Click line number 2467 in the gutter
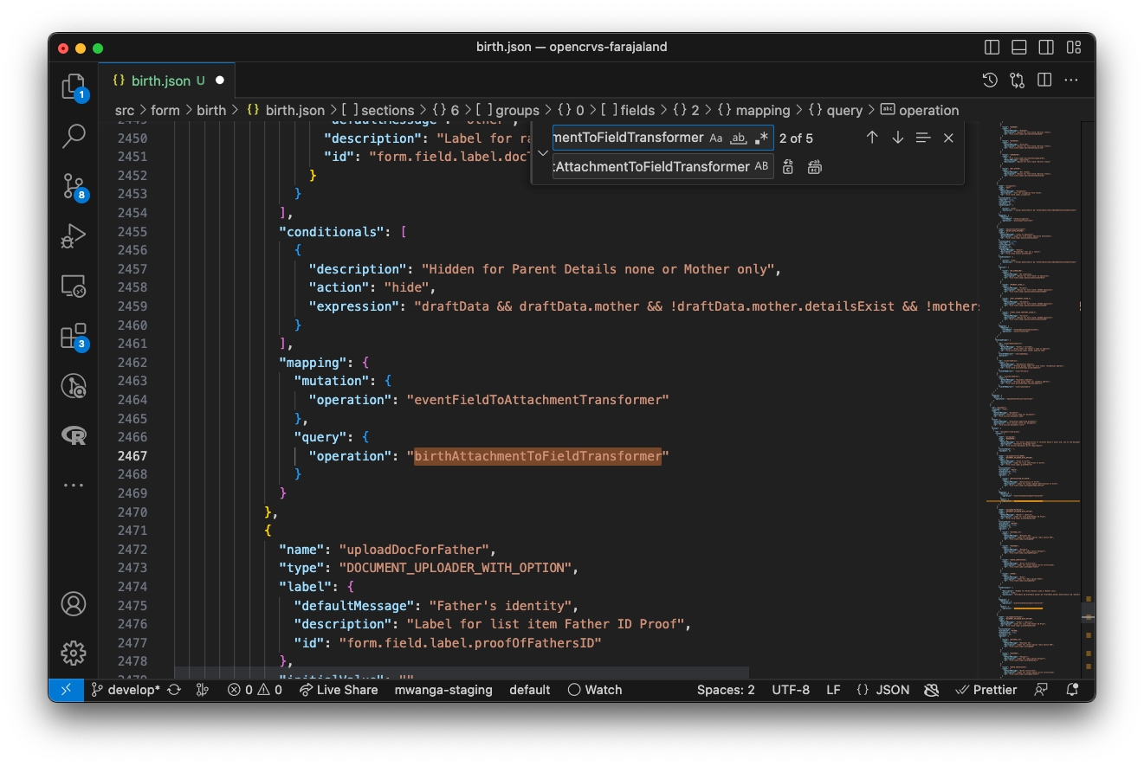 132,455
